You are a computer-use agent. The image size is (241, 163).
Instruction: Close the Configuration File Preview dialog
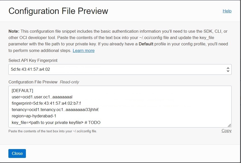click(17, 153)
